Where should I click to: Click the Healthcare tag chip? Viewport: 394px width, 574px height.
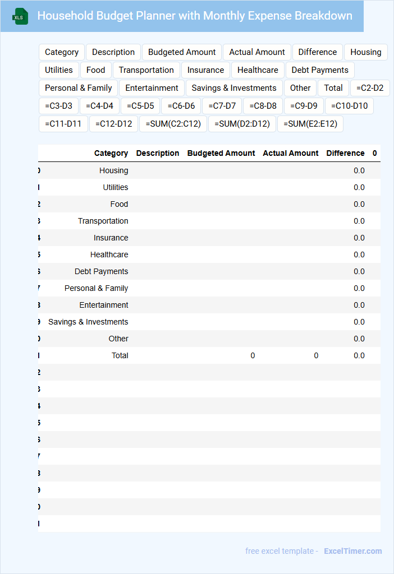[x=258, y=70]
